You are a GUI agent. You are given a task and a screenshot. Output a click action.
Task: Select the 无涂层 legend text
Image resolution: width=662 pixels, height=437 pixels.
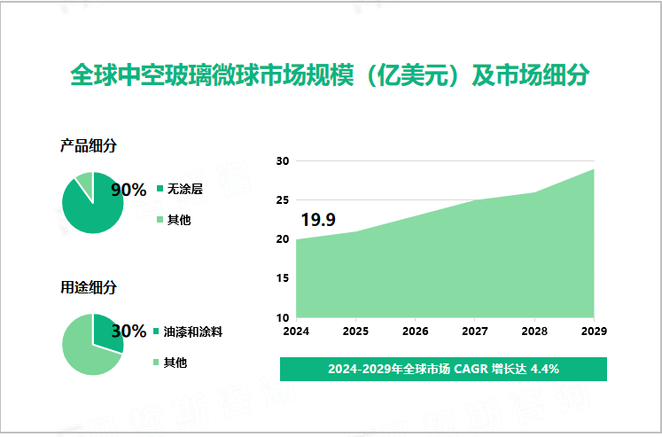[185, 189]
